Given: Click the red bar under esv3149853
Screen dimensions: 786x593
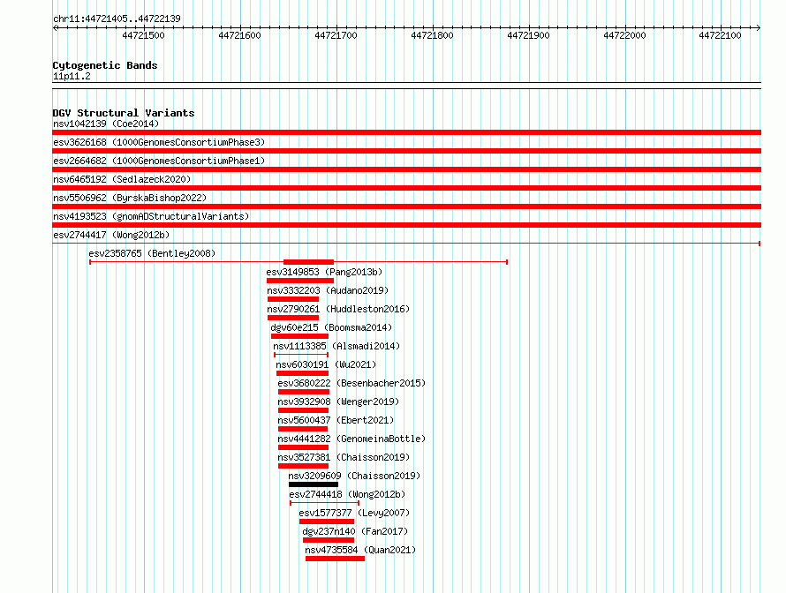Looking at the screenshot, I should tap(300, 281).
